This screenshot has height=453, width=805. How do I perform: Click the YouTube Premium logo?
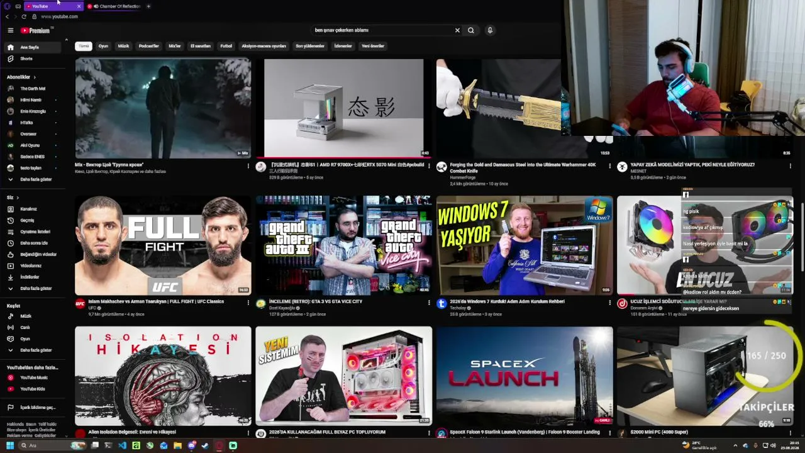click(x=35, y=30)
